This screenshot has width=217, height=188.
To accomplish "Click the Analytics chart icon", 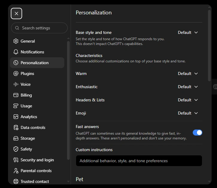I will tap(16, 117).
